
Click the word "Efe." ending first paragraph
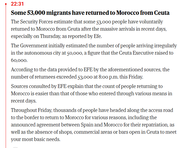tap(98, 36)
